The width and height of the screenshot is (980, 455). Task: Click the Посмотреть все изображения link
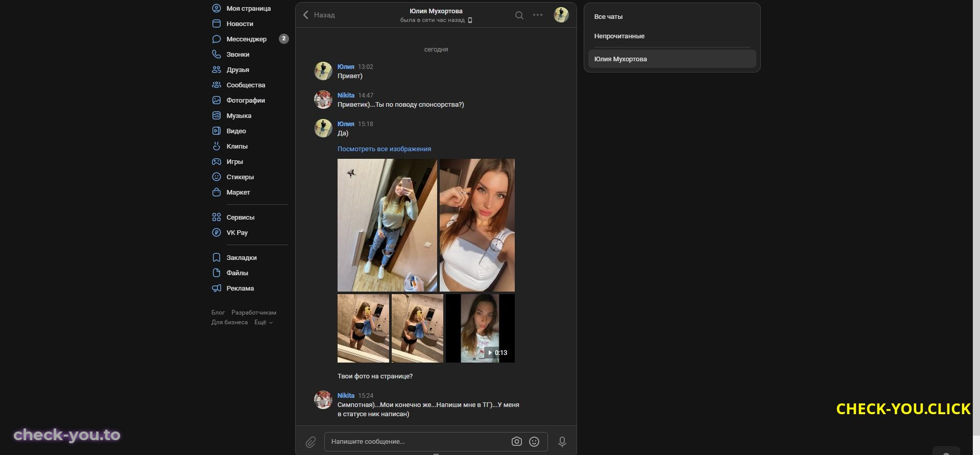pos(384,149)
